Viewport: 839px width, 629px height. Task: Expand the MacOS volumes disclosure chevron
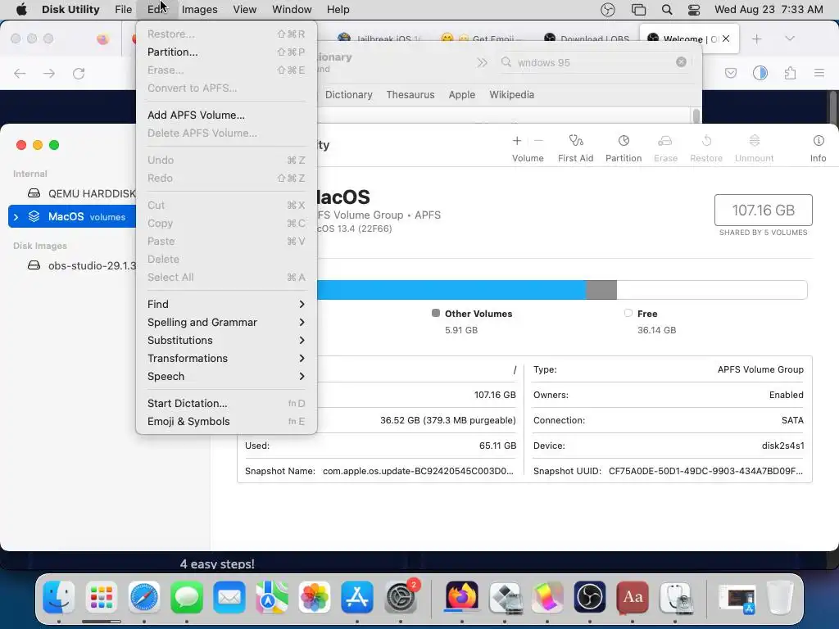[x=16, y=216]
